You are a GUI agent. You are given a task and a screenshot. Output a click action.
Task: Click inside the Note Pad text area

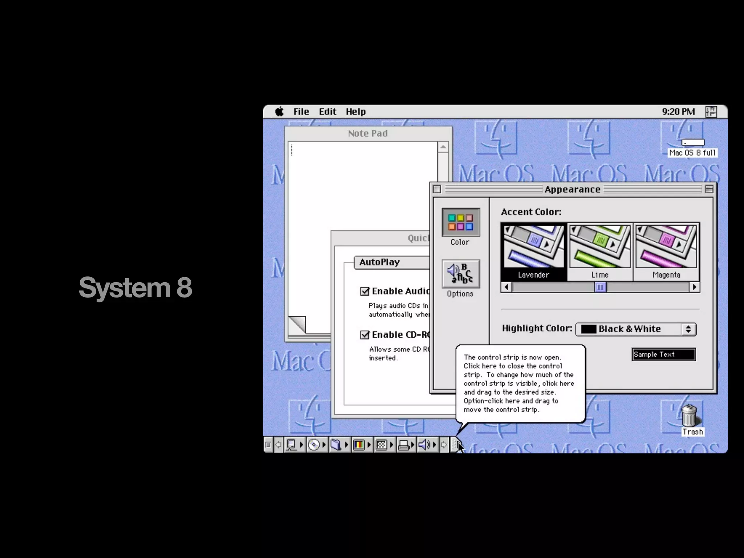[363, 232]
